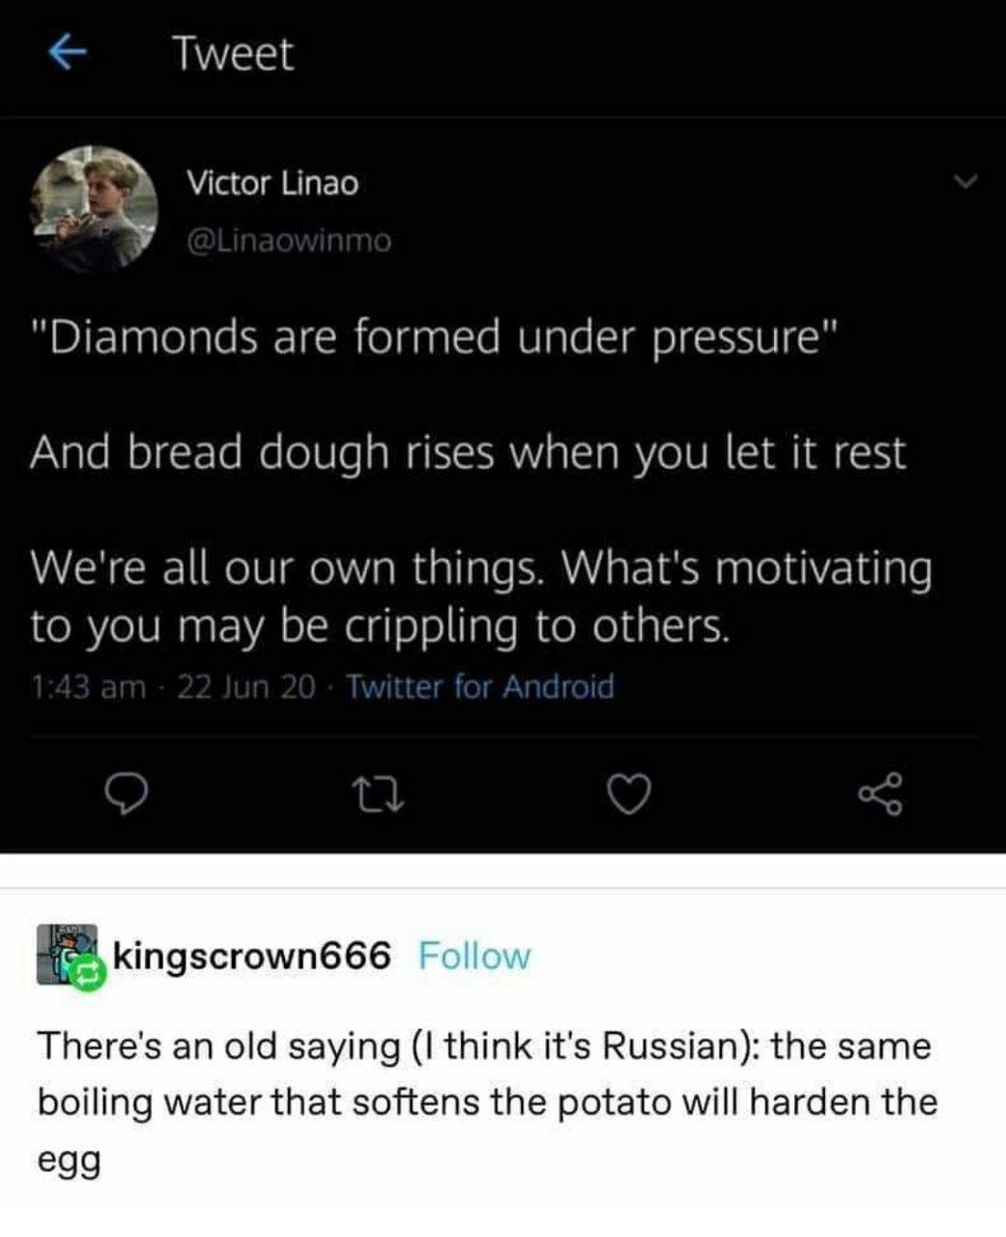Screen dimensions: 1006x1237
Task: Click the Victor Linao display name
Action: (x=272, y=182)
